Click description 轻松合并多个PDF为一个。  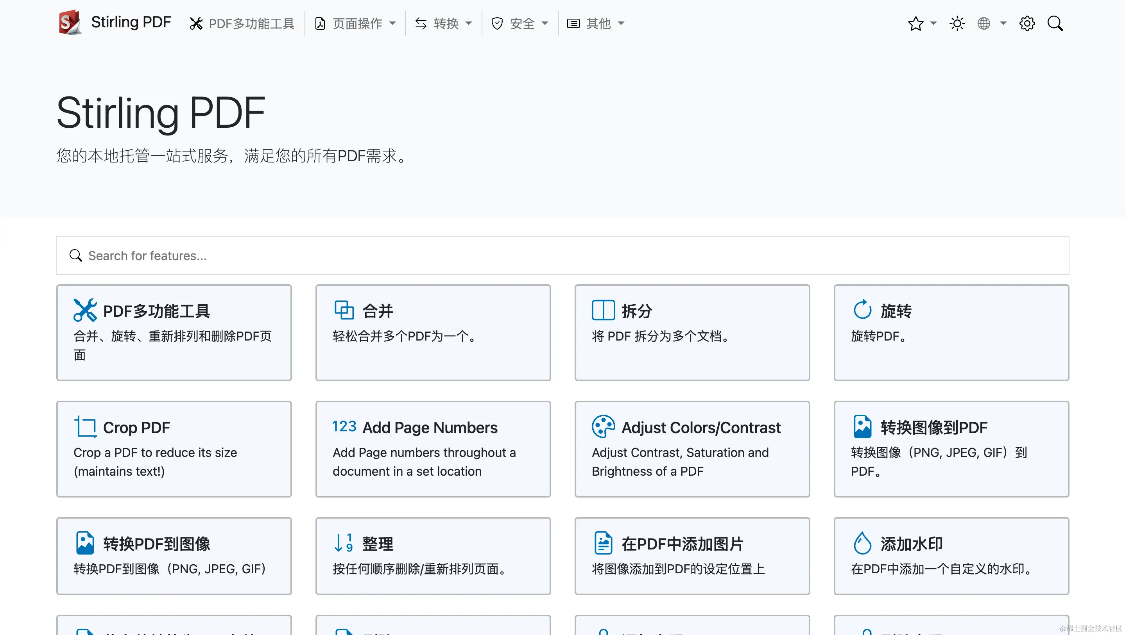coord(405,336)
